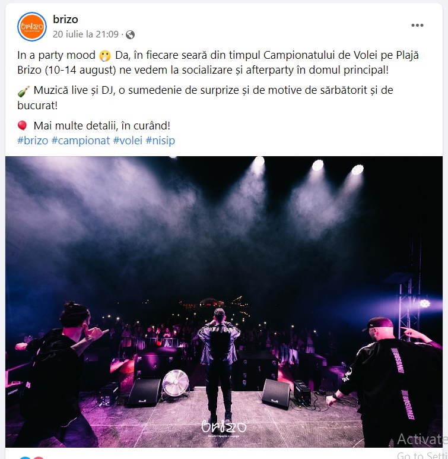Open the post timestamp 20 iulie la 21:09
448x459 pixels.
pyautogui.click(x=85, y=34)
